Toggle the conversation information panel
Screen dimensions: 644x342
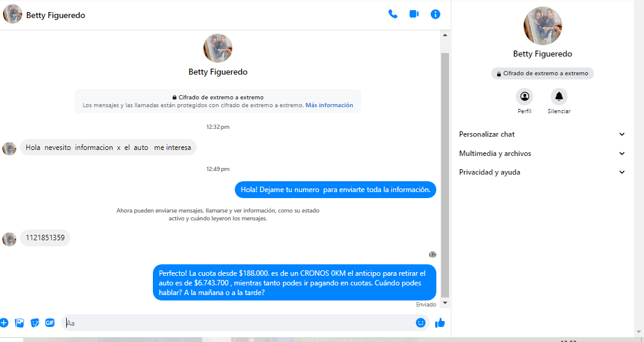[435, 14]
